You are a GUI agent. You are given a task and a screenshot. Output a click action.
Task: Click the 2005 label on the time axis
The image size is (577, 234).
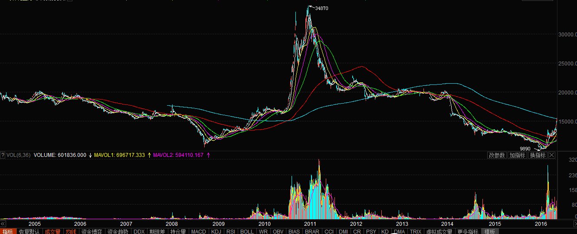pos(35,224)
